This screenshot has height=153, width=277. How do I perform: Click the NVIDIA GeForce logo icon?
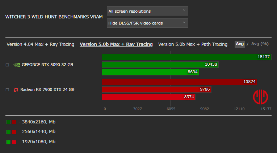pos(17,65)
